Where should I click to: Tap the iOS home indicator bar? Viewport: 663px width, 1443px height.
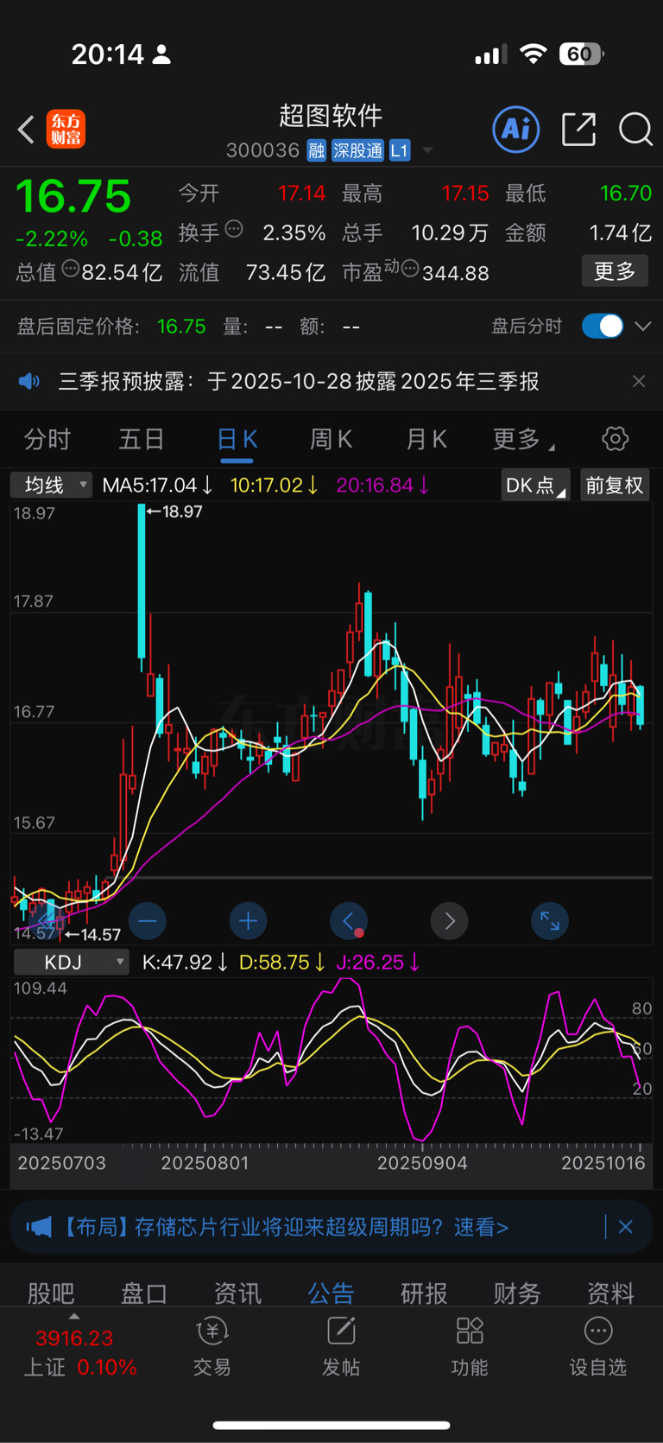click(331, 1425)
